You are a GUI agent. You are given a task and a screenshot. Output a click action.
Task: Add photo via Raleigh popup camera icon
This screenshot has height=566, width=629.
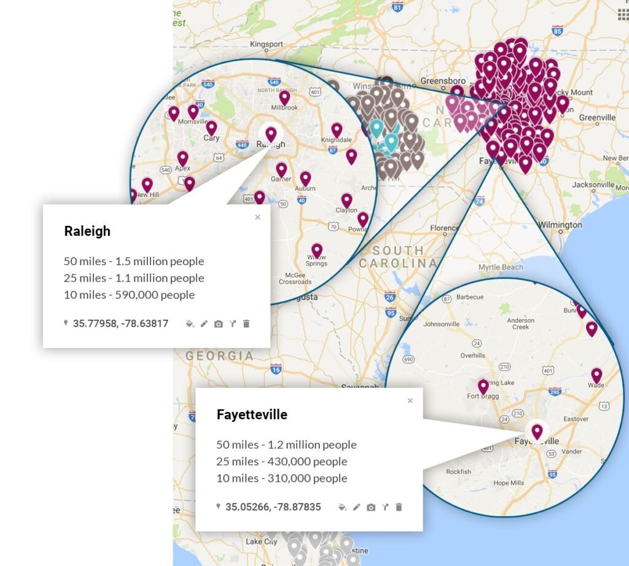click(x=218, y=324)
